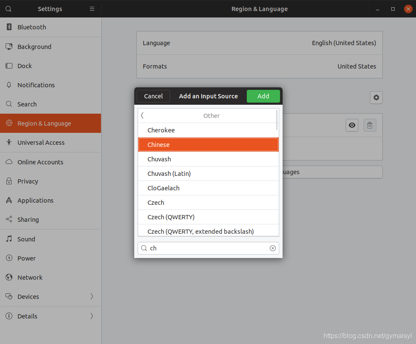The height and width of the screenshot is (344, 416).
Task: Select CloGaelach input source
Action: click(208, 188)
